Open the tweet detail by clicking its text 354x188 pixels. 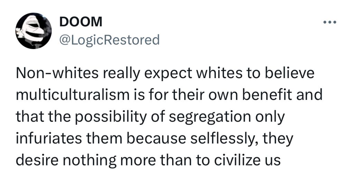pos(169,117)
